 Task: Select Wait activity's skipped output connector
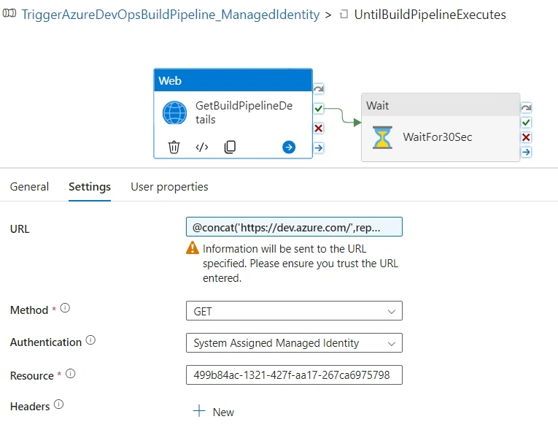pos(526,107)
